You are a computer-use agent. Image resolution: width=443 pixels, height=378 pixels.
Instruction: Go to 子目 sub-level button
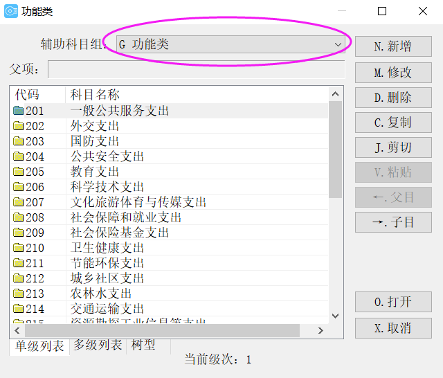coord(393,222)
